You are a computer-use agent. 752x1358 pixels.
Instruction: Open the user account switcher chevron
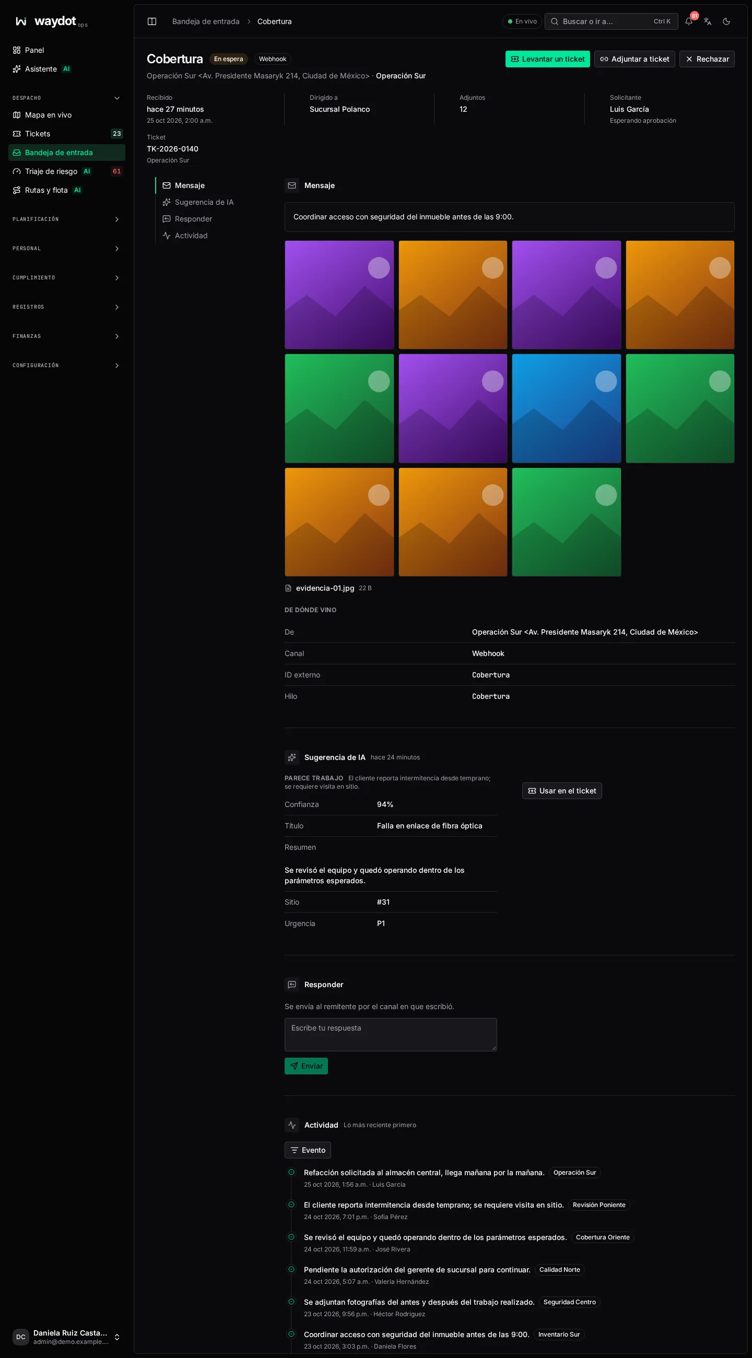click(x=117, y=1338)
